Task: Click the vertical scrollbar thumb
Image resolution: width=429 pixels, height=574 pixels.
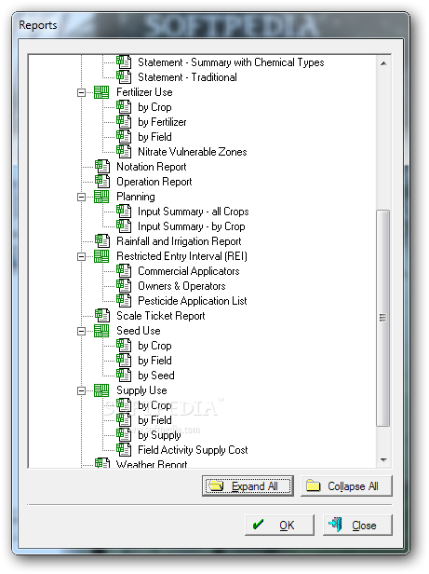Action: pos(382,318)
